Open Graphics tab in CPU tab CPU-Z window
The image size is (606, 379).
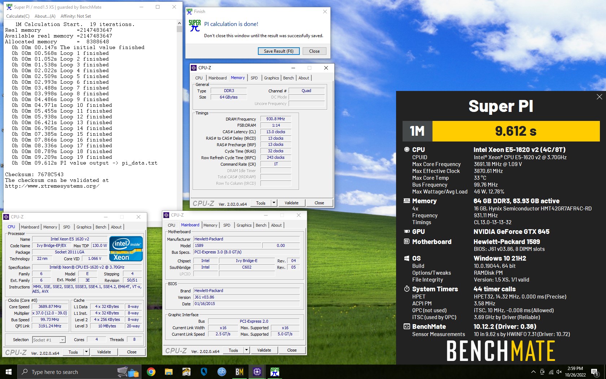point(84,227)
